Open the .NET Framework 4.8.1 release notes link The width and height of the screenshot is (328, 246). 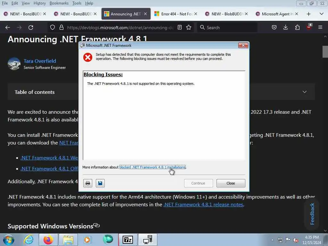click(x=203, y=205)
